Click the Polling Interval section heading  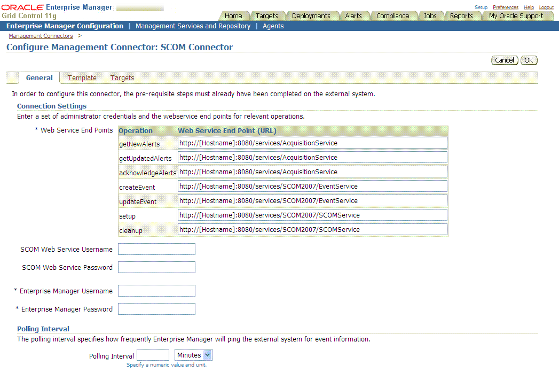[x=43, y=329]
